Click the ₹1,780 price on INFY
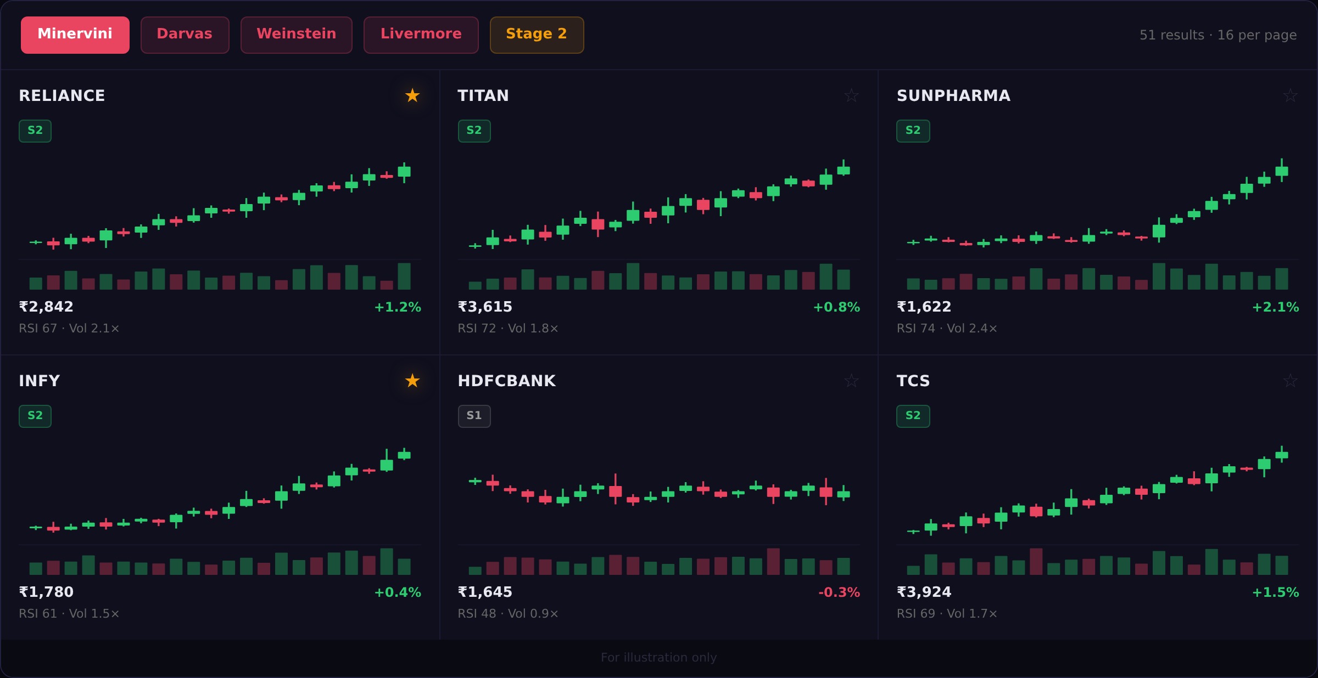This screenshot has height=678, width=1318. 46,592
